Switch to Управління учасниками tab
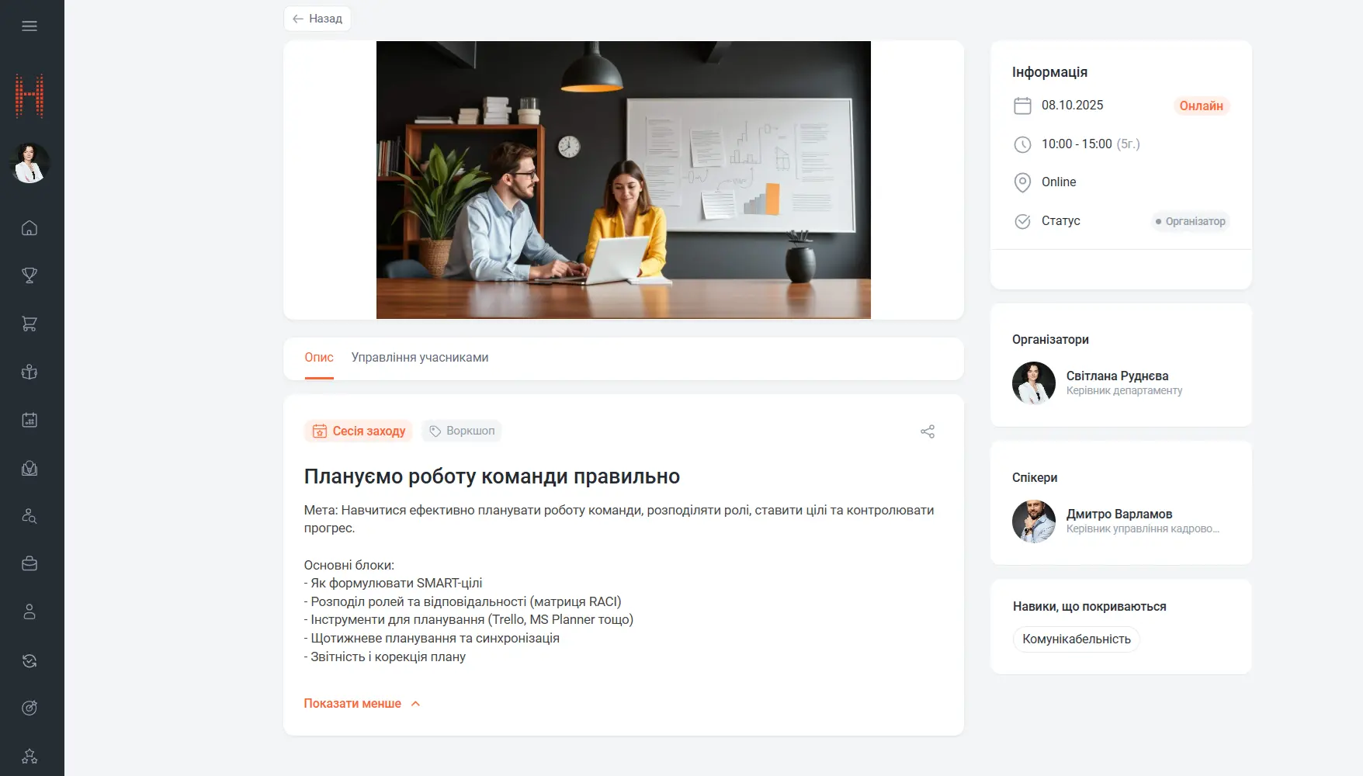The image size is (1363, 776). coord(419,358)
